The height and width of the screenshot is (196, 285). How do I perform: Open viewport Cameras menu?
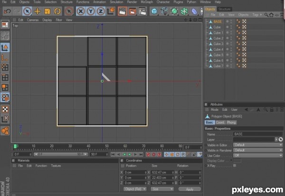pyautogui.click(x=33, y=20)
